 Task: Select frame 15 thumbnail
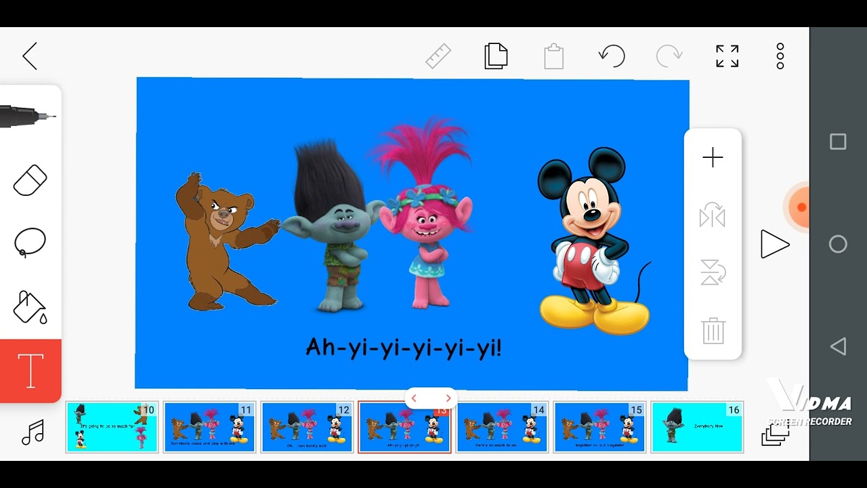tap(599, 427)
